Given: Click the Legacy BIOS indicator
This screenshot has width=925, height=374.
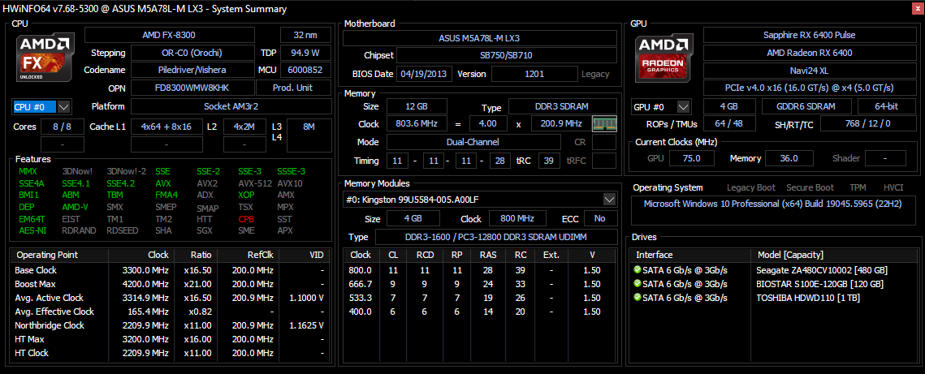Looking at the screenshot, I should click(595, 74).
